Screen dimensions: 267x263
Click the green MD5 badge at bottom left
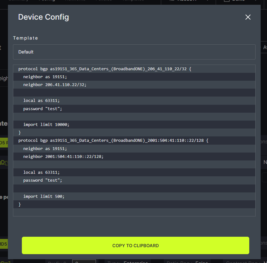(3, 244)
